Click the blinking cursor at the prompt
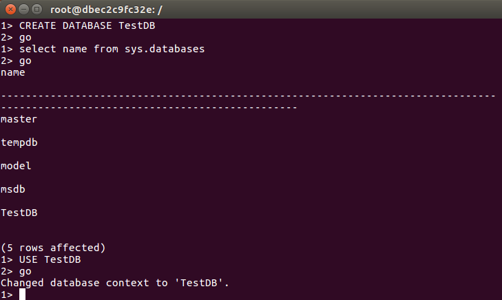The height and width of the screenshot is (300, 502). (x=22, y=294)
